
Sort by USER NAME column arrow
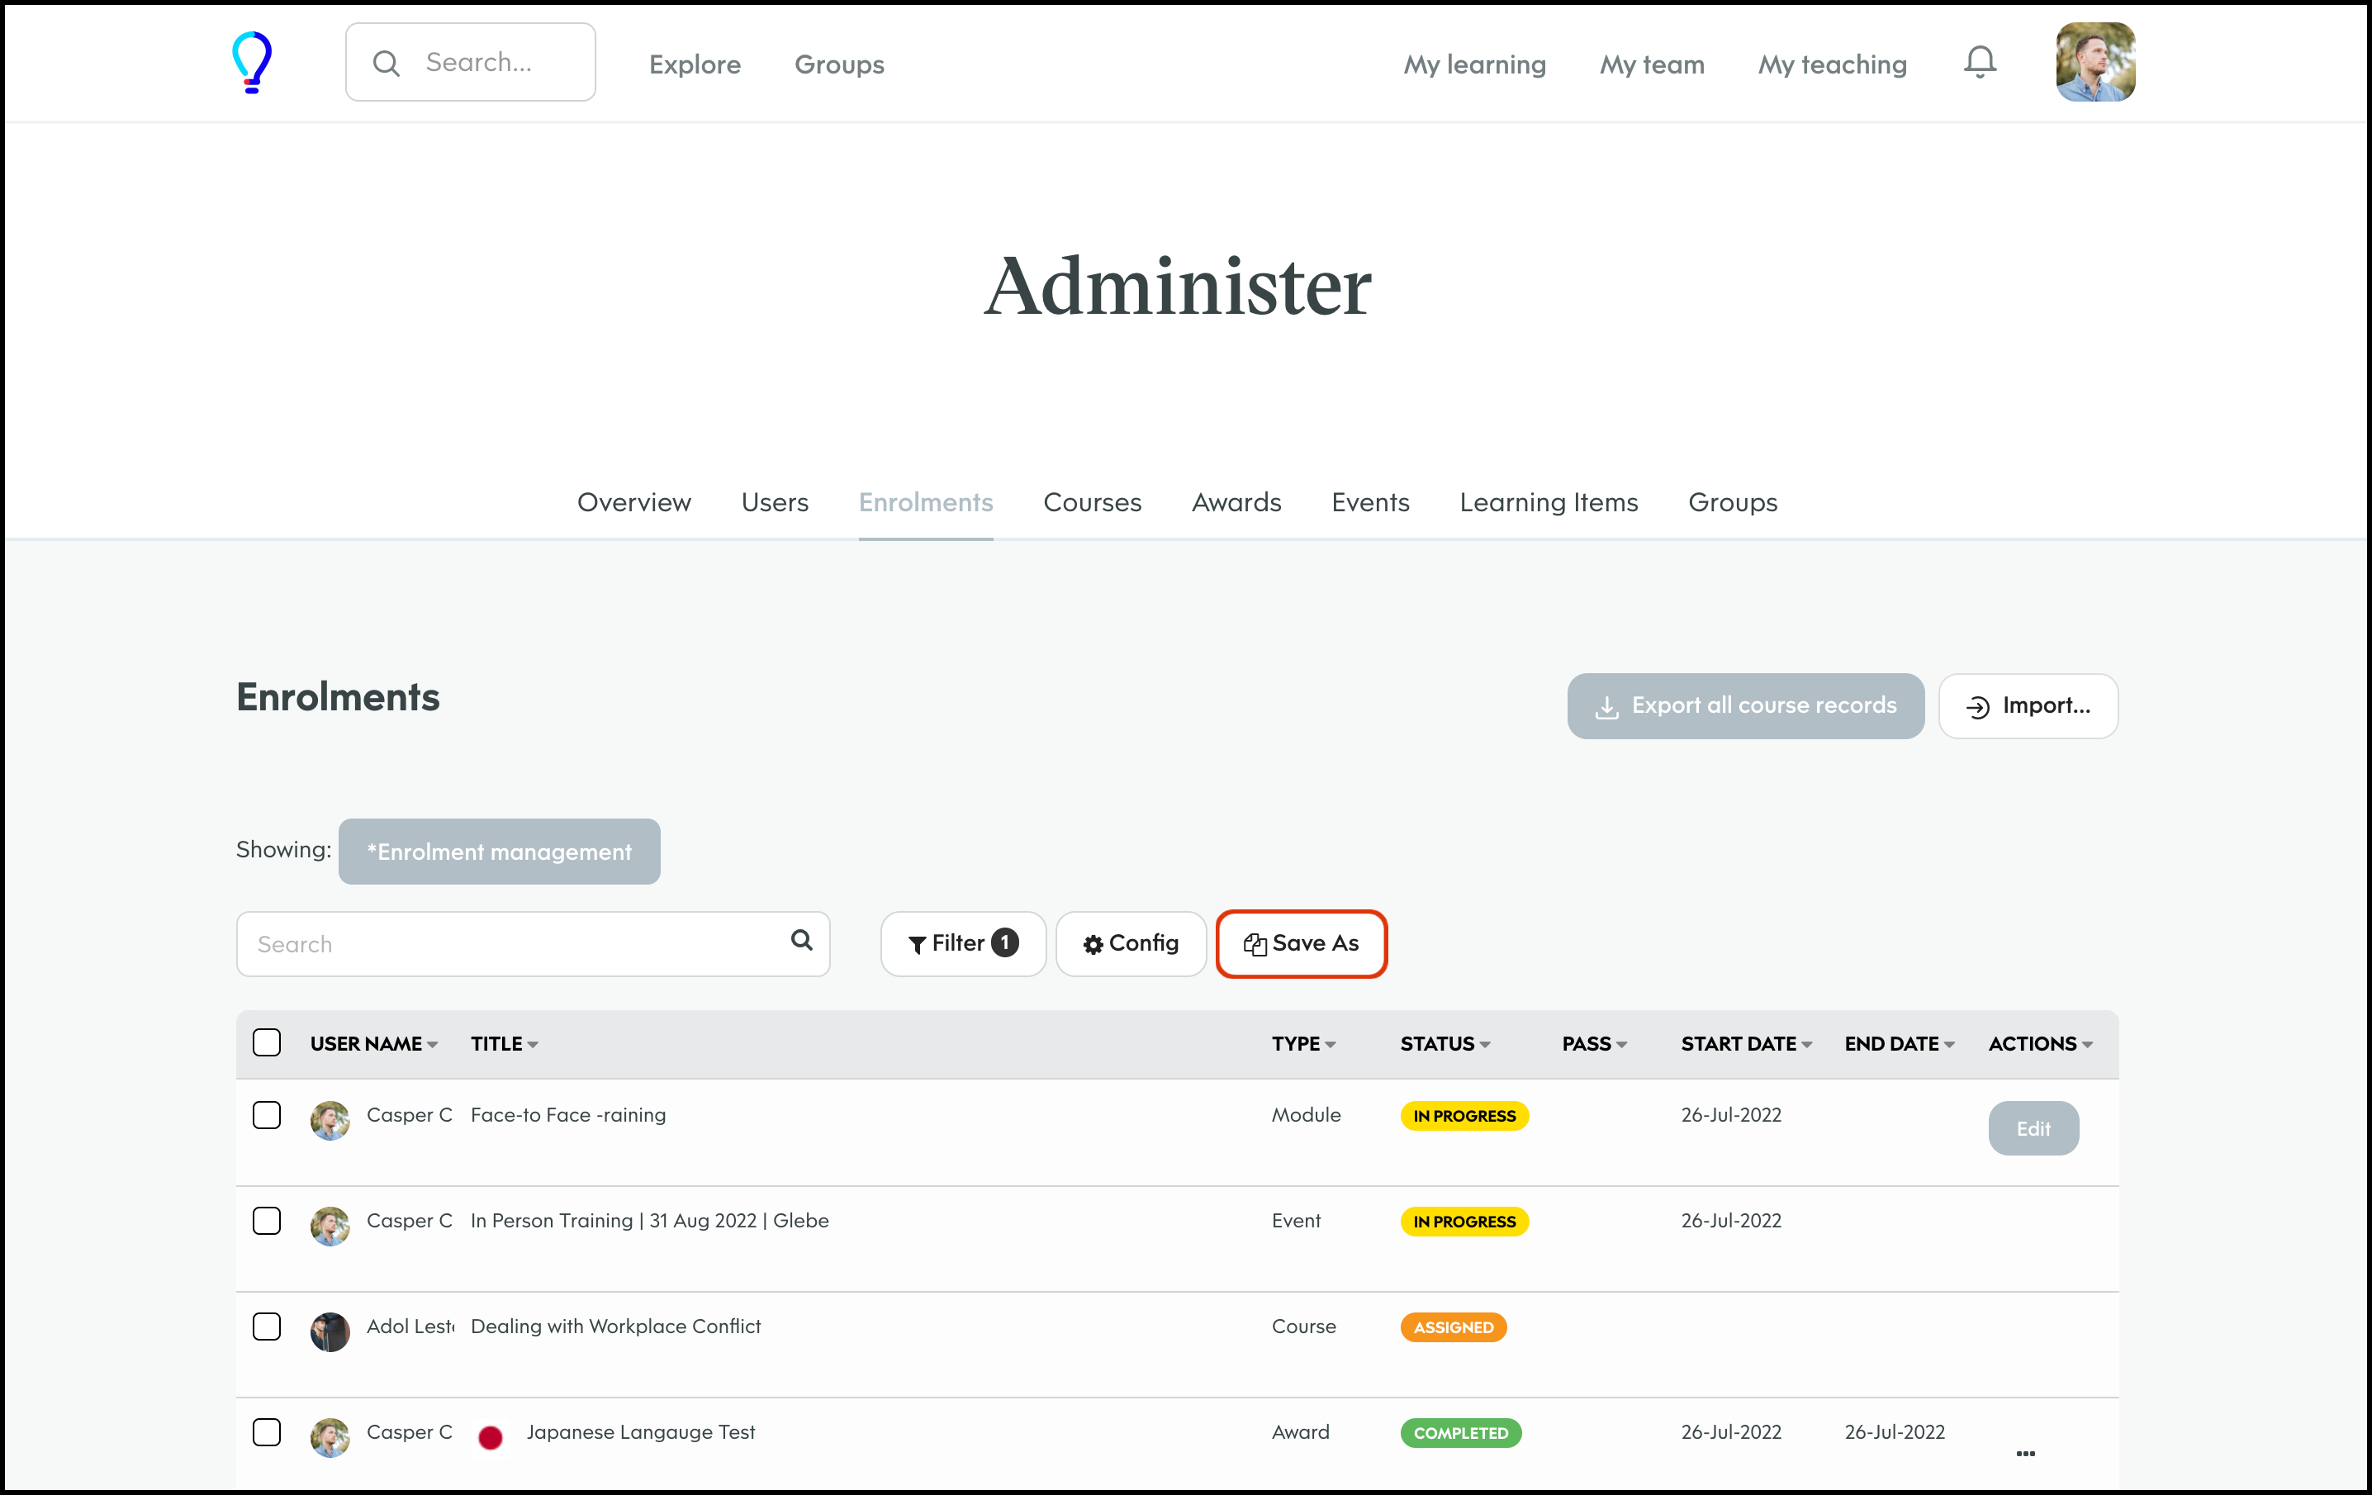(x=433, y=1045)
